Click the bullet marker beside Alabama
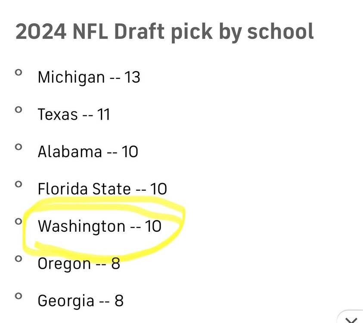The image size is (363, 323). (18, 147)
